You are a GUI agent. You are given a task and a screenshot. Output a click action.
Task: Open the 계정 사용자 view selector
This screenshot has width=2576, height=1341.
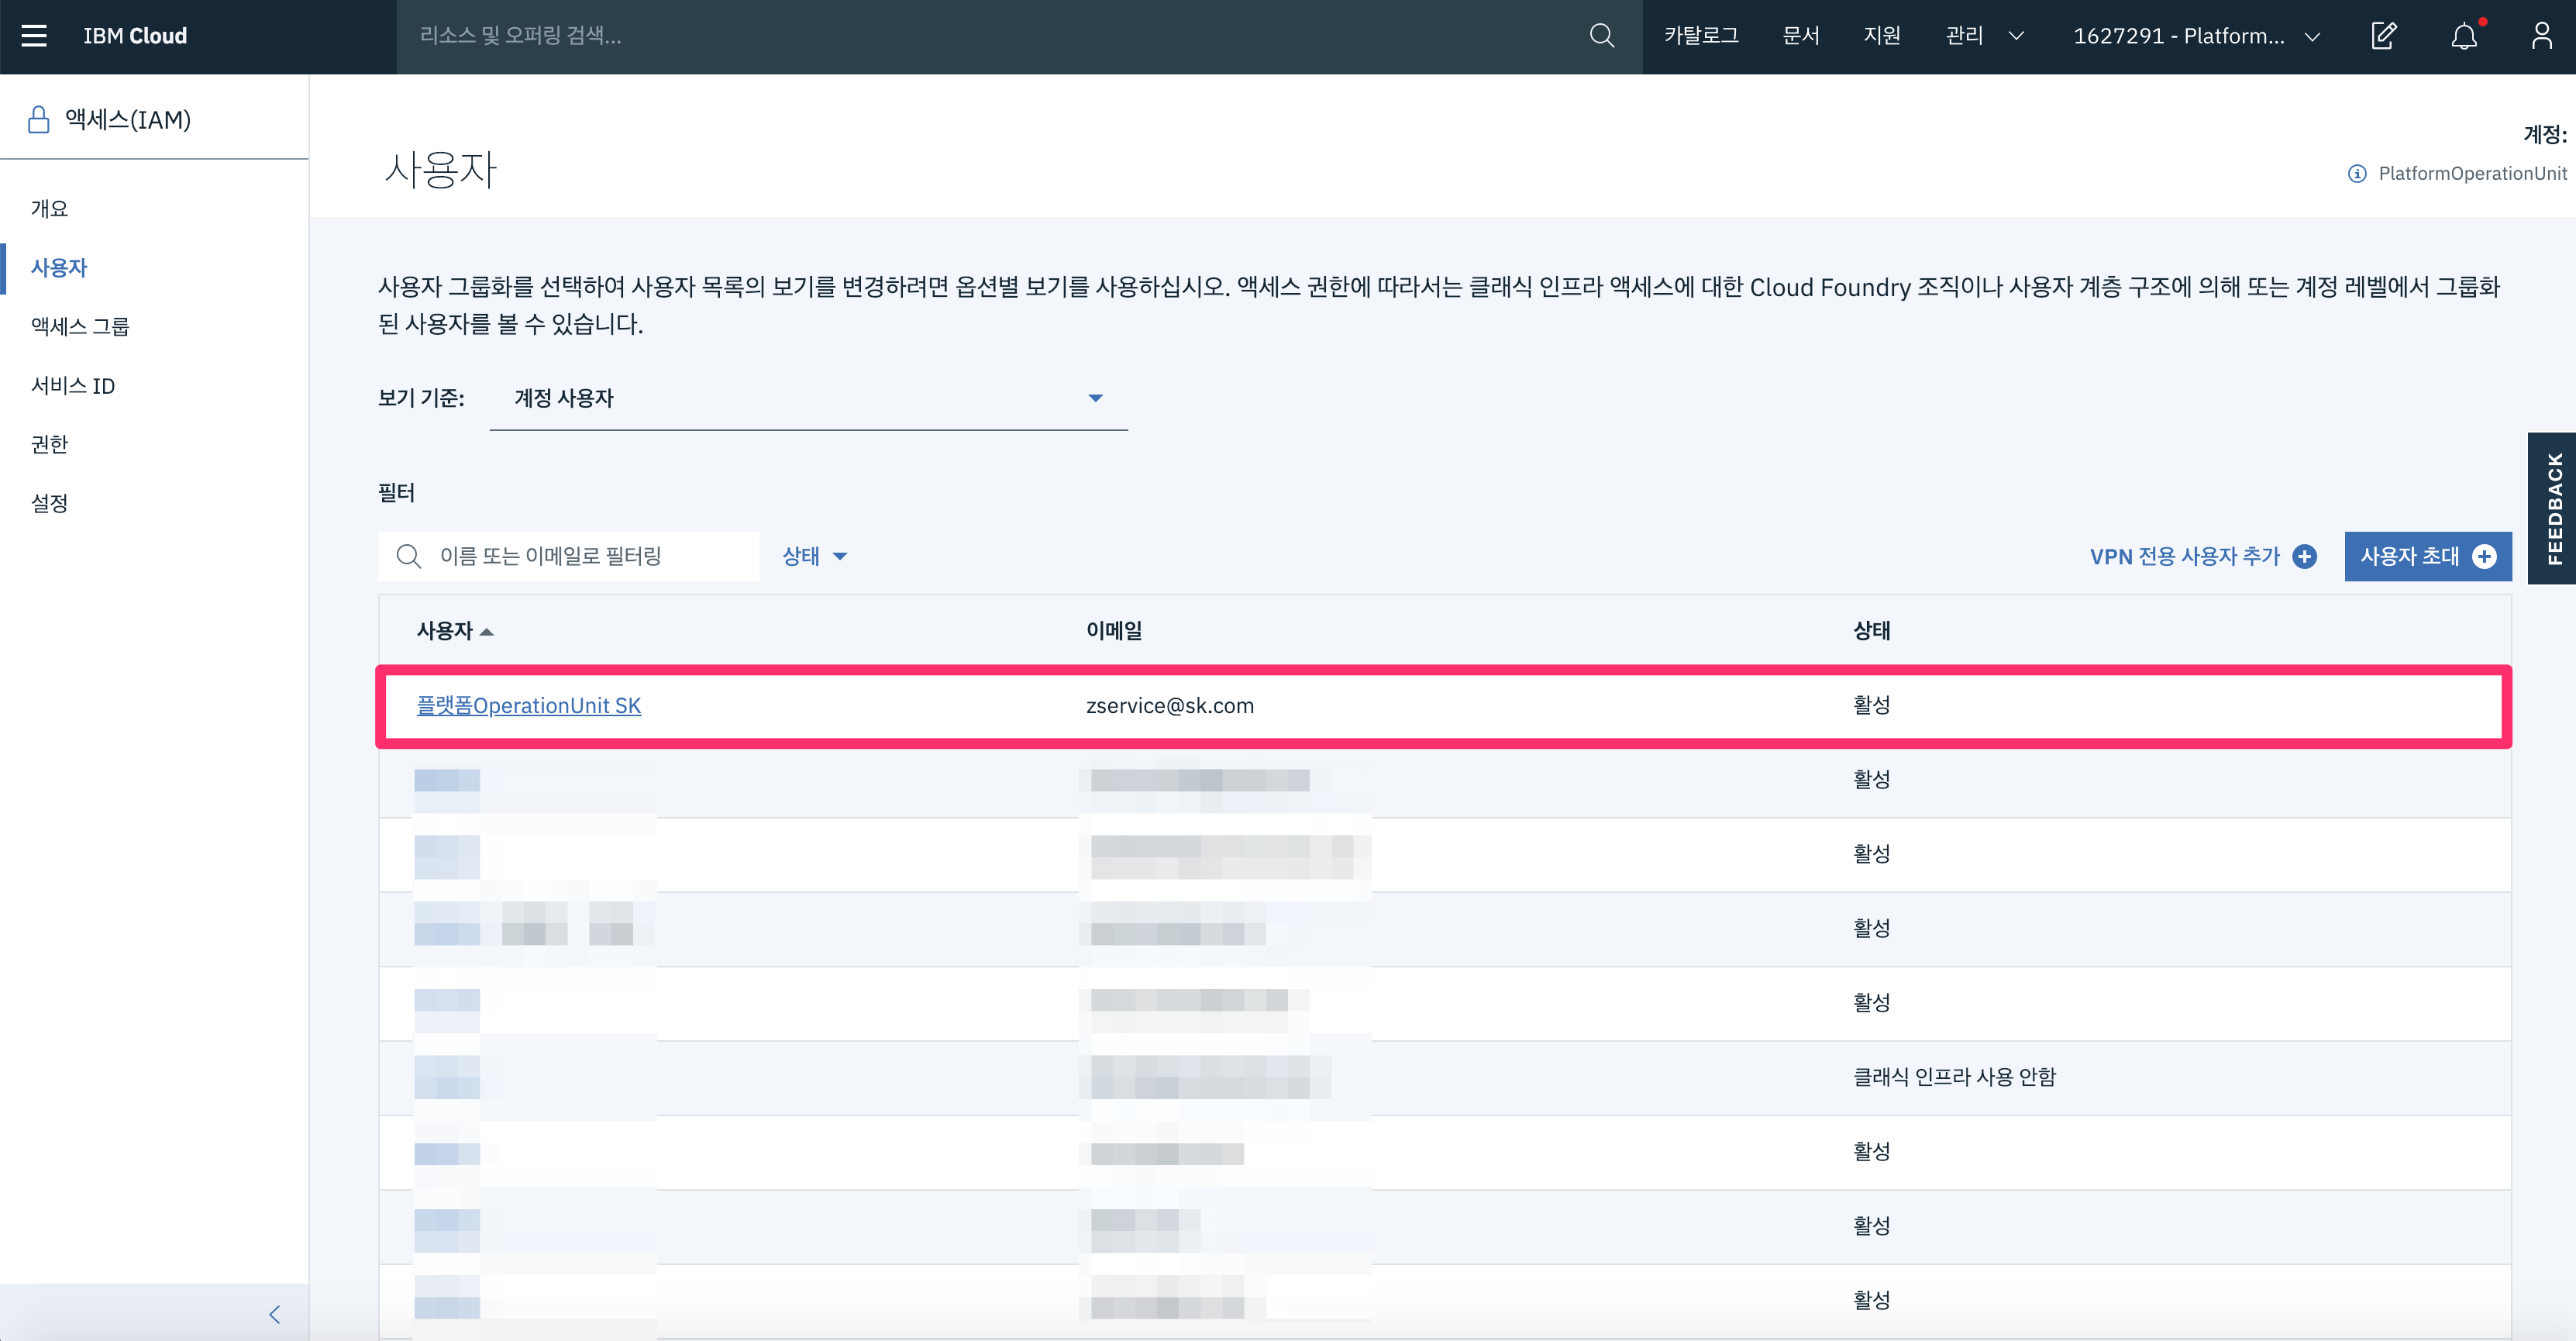coord(808,398)
